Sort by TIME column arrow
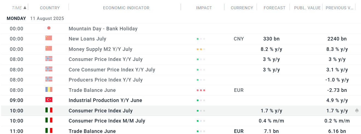 (25, 8)
